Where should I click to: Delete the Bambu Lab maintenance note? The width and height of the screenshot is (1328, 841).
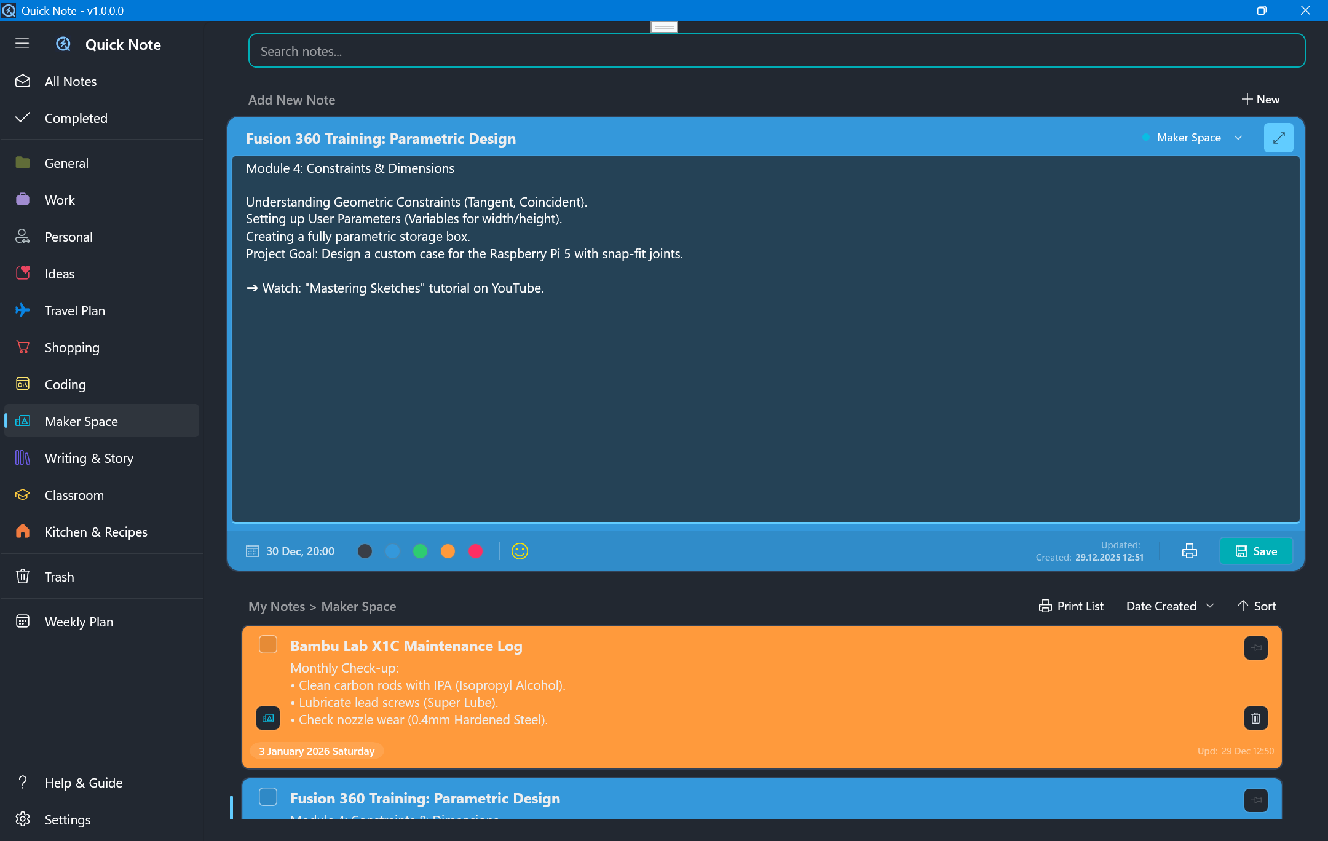pyautogui.click(x=1255, y=717)
